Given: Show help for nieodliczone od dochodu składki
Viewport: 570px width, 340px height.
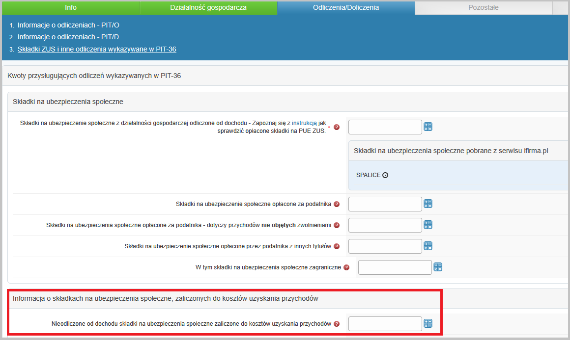Looking at the screenshot, I should click(337, 324).
